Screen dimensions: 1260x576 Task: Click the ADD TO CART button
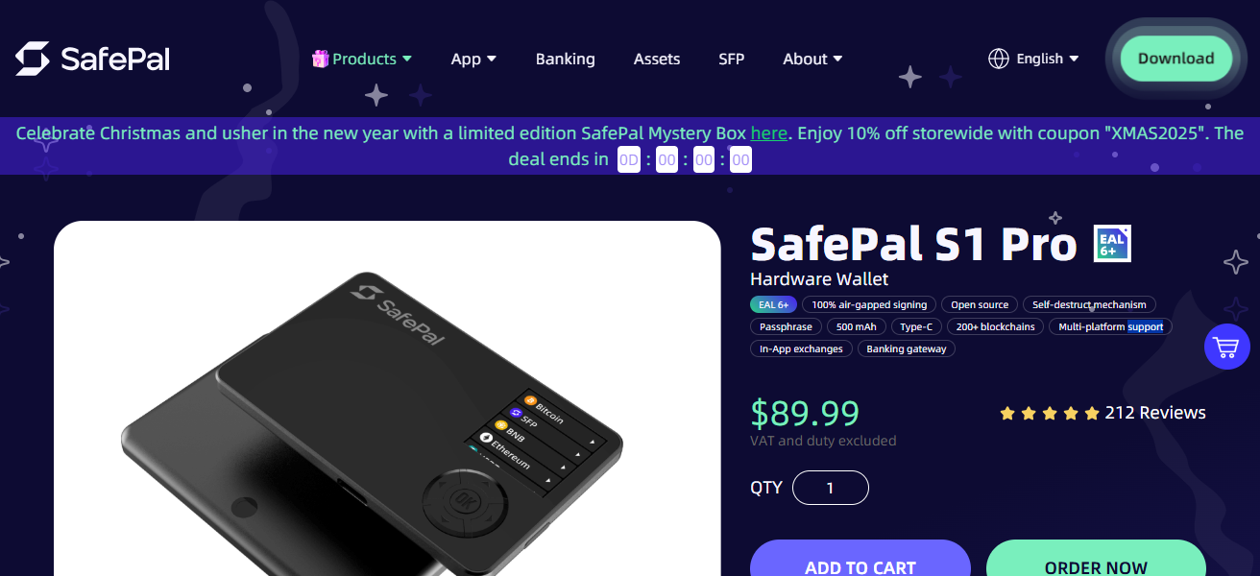click(860, 566)
